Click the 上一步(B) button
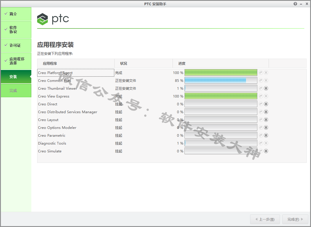The image size is (311, 227). [265, 219]
